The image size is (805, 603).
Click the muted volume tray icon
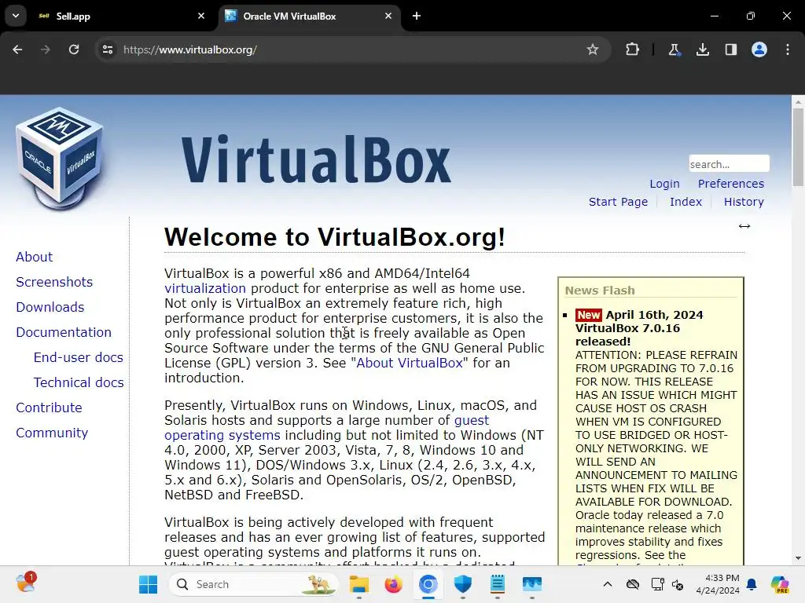pyautogui.click(x=678, y=584)
